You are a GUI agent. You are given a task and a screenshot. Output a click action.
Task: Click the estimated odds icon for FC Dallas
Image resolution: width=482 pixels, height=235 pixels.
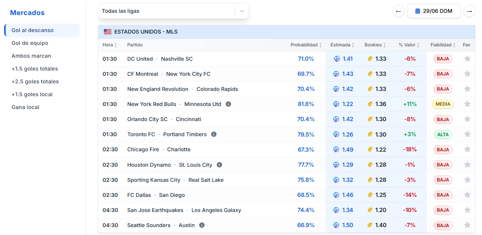[x=336, y=195]
